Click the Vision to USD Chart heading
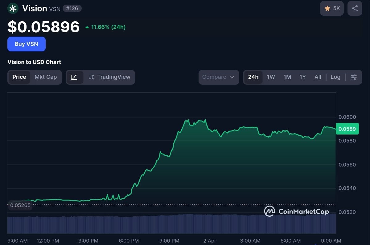 (34, 62)
